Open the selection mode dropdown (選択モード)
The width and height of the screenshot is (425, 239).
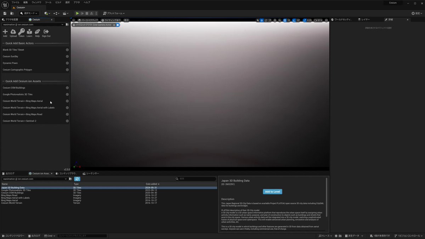(x=28, y=13)
